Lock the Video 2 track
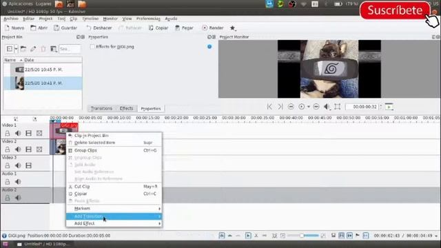The image size is (441, 248). click(8, 149)
